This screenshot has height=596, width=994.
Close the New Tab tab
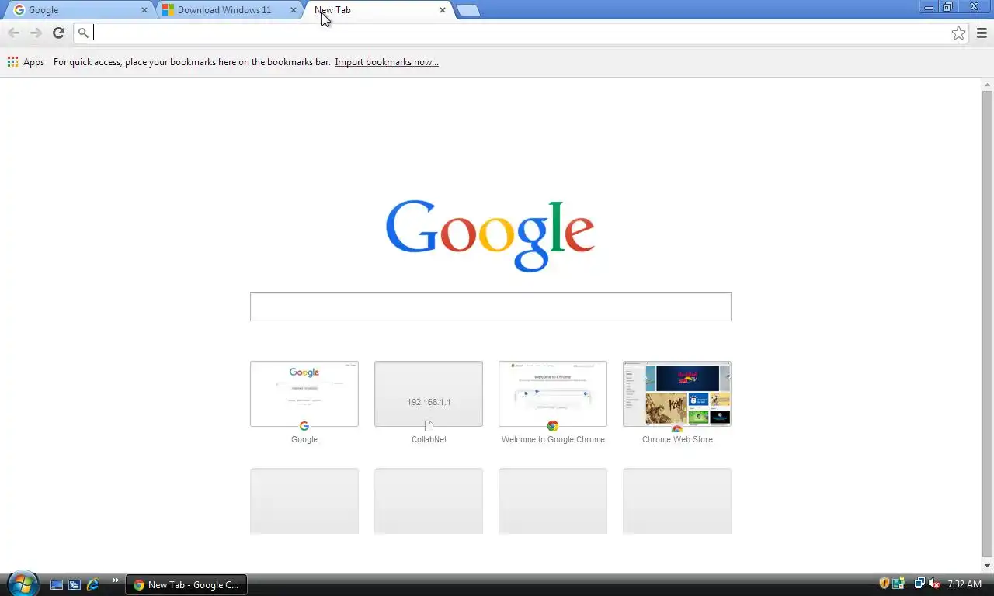coord(443,10)
